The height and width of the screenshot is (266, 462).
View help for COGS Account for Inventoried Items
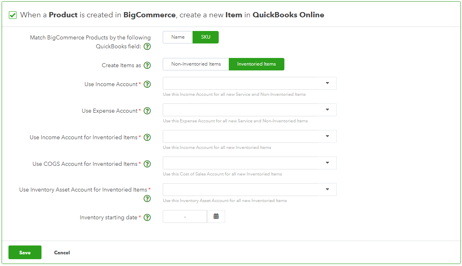(147, 164)
